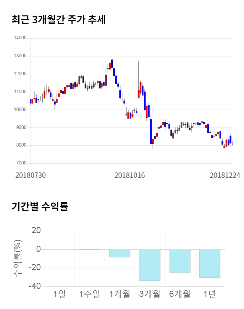Select the 1년 return bar
This screenshot has width=244, height=309.
tap(210, 264)
